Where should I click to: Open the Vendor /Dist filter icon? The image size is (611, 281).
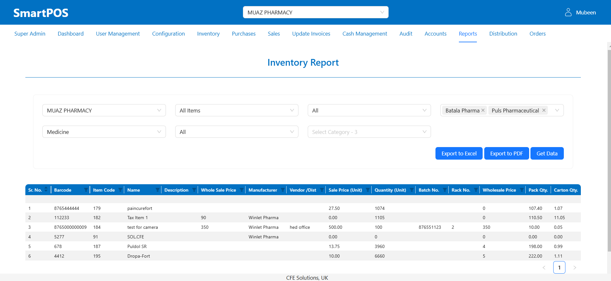(322, 190)
